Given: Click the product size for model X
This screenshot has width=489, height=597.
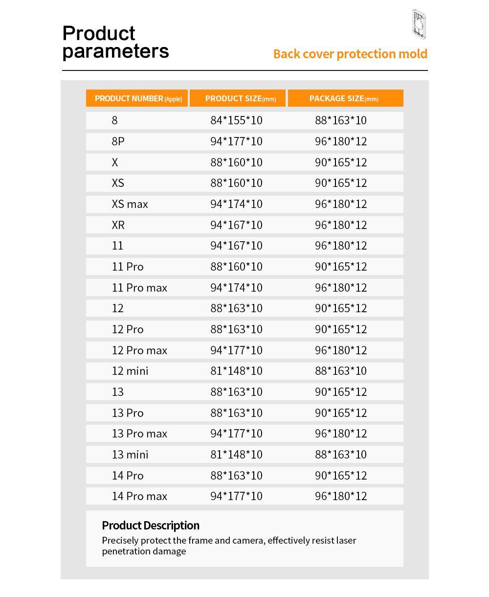Looking at the screenshot, I should click(x=236, y=162).
